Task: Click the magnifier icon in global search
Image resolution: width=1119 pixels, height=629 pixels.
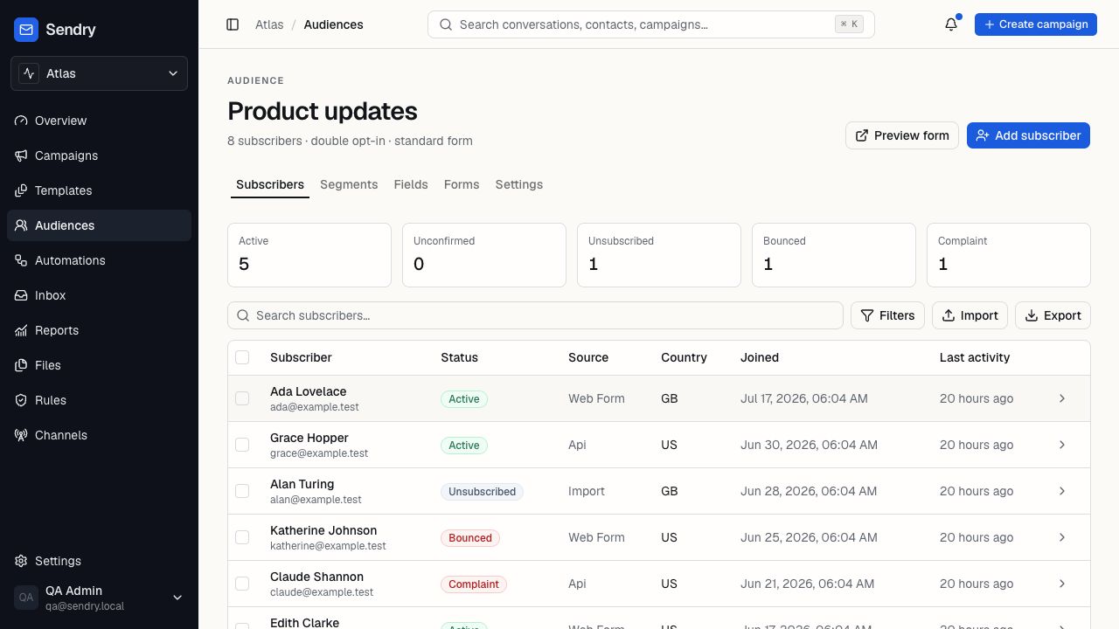Action: click(446, 24)
